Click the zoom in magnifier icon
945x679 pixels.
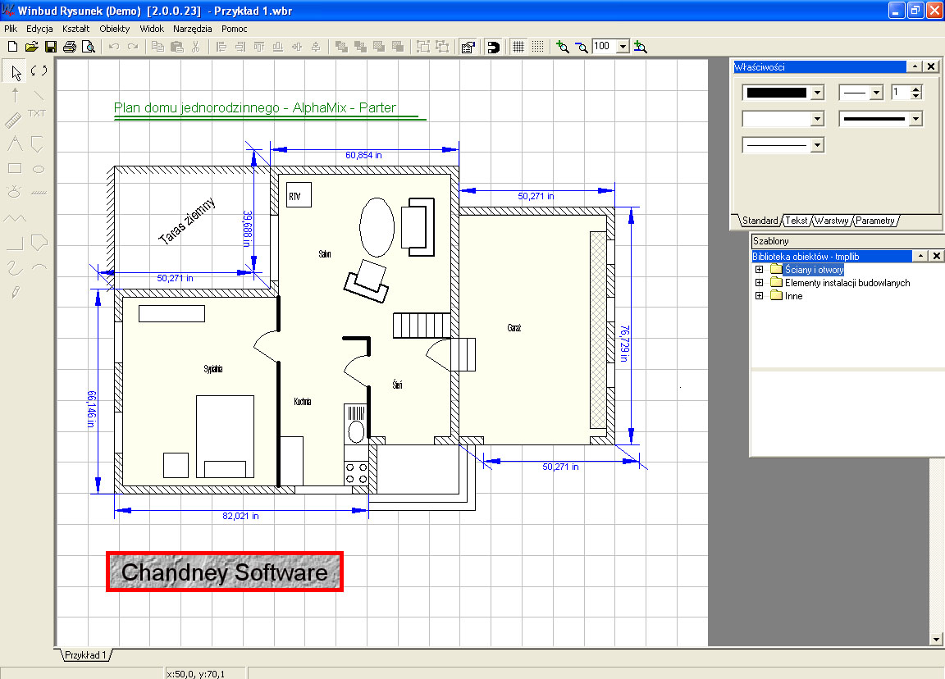click(562, 47)
